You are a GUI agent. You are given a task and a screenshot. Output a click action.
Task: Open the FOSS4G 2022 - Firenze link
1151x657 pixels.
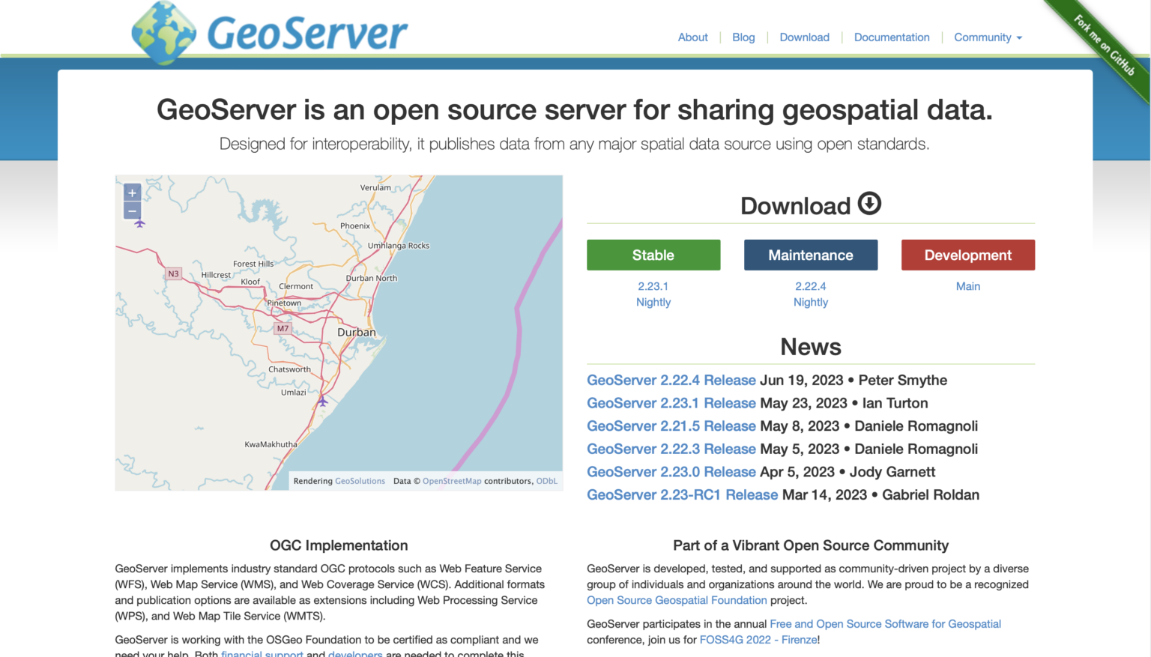point(757,639)
